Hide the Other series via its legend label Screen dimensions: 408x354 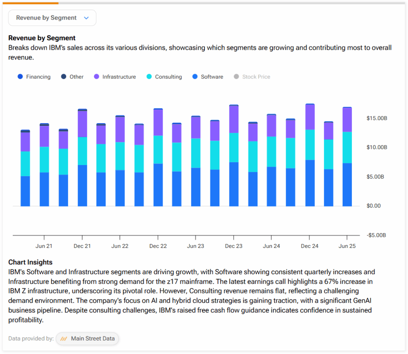[x=76, y=77]
